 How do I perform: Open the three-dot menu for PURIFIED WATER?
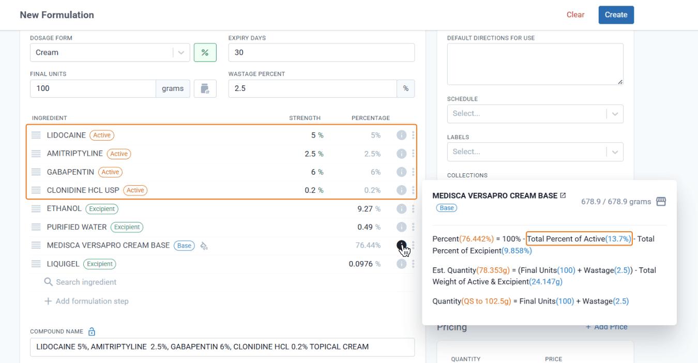[413, 227]
